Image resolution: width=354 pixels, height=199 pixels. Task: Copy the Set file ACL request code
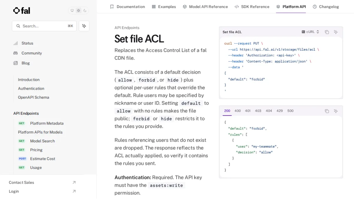[327, 32]
